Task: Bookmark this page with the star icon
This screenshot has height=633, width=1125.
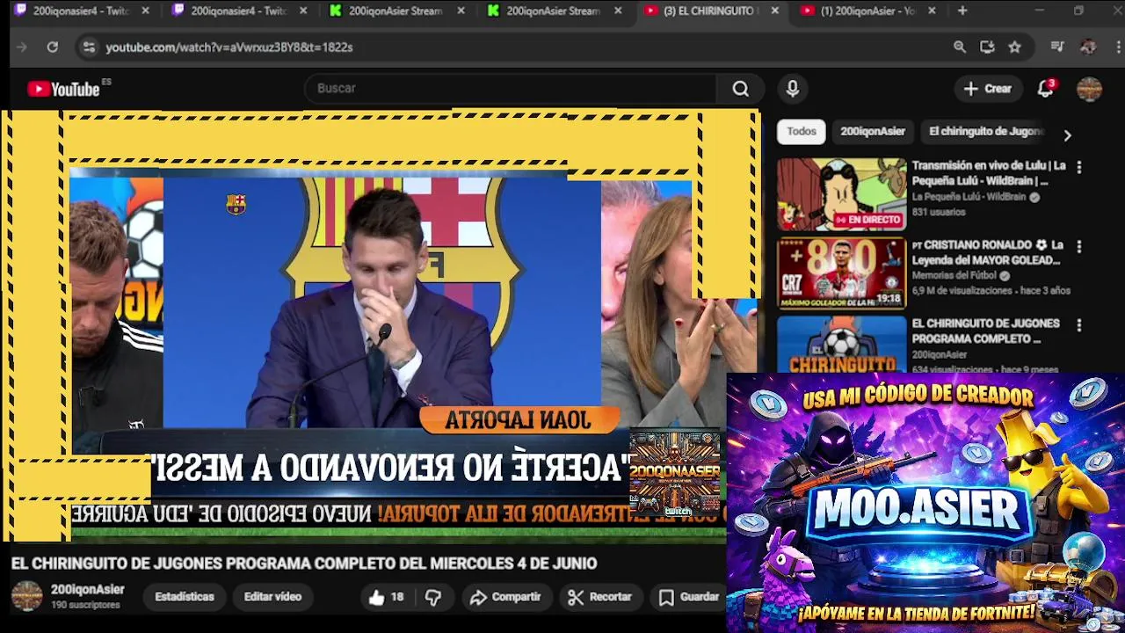Action: (1014, 47)
